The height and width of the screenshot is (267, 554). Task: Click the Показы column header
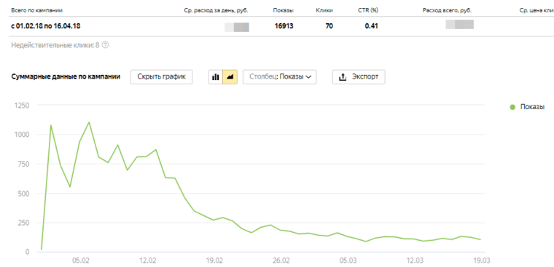pyautogui.click(x=283, y=10)
